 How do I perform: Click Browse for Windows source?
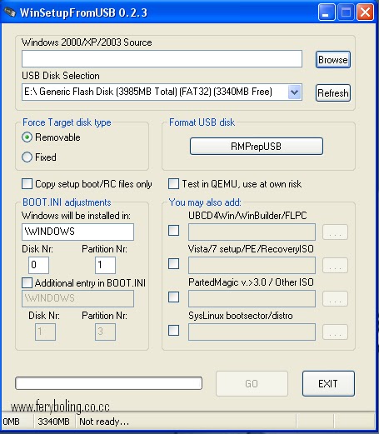tap(333, 60)
